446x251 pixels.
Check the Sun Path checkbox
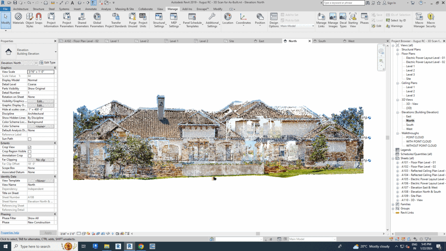tap(30, 139)
